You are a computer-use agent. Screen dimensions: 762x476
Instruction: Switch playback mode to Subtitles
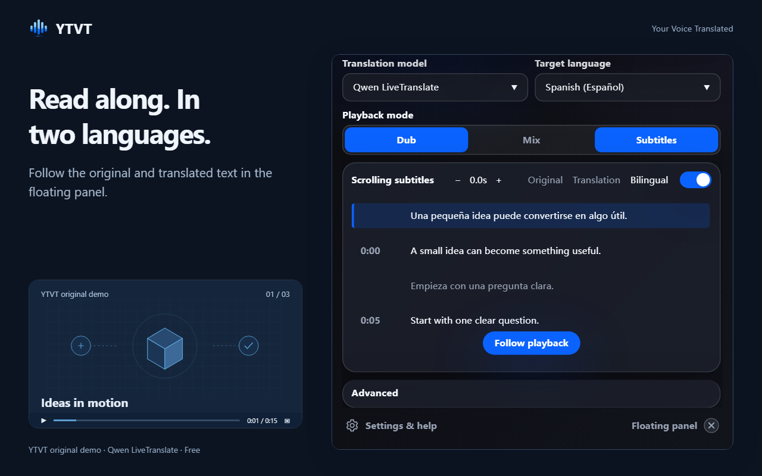pos(656,140)
